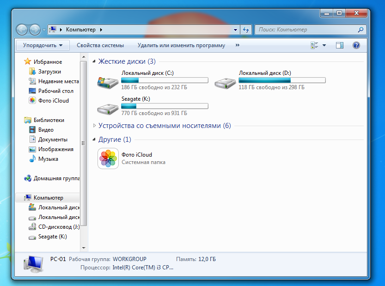Select Изображения in libraries
Screen dimensions: 385x286
56,149
